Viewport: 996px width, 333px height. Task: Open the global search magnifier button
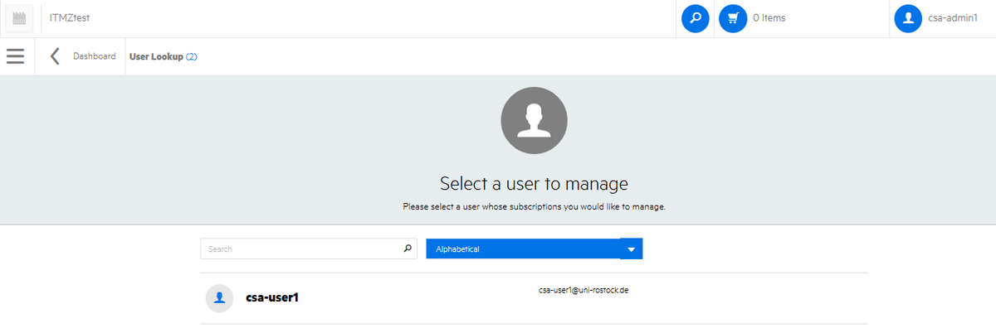pos(696,18)
